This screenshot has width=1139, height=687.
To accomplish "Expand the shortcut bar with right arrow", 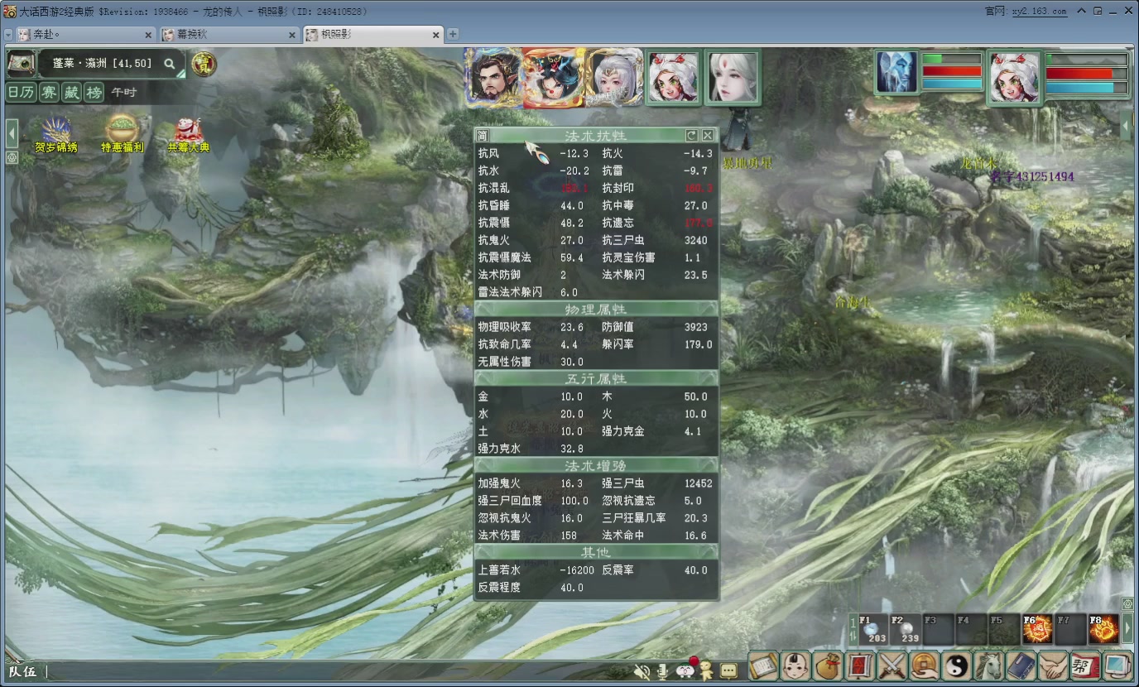I will [1127, 629].
